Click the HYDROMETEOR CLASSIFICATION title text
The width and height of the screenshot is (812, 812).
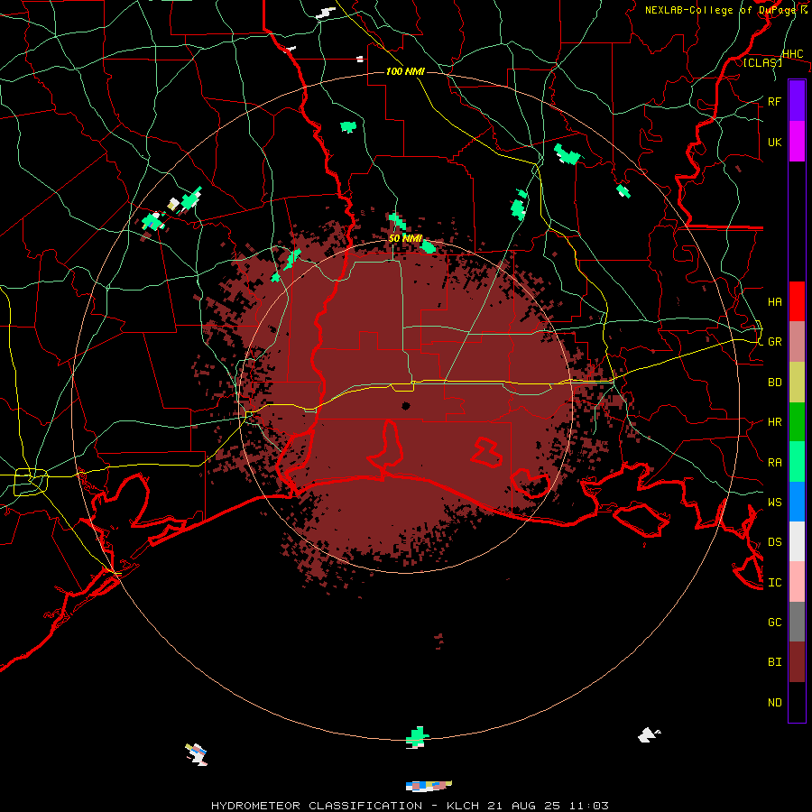pyautogui.click(x=316, y=806)
